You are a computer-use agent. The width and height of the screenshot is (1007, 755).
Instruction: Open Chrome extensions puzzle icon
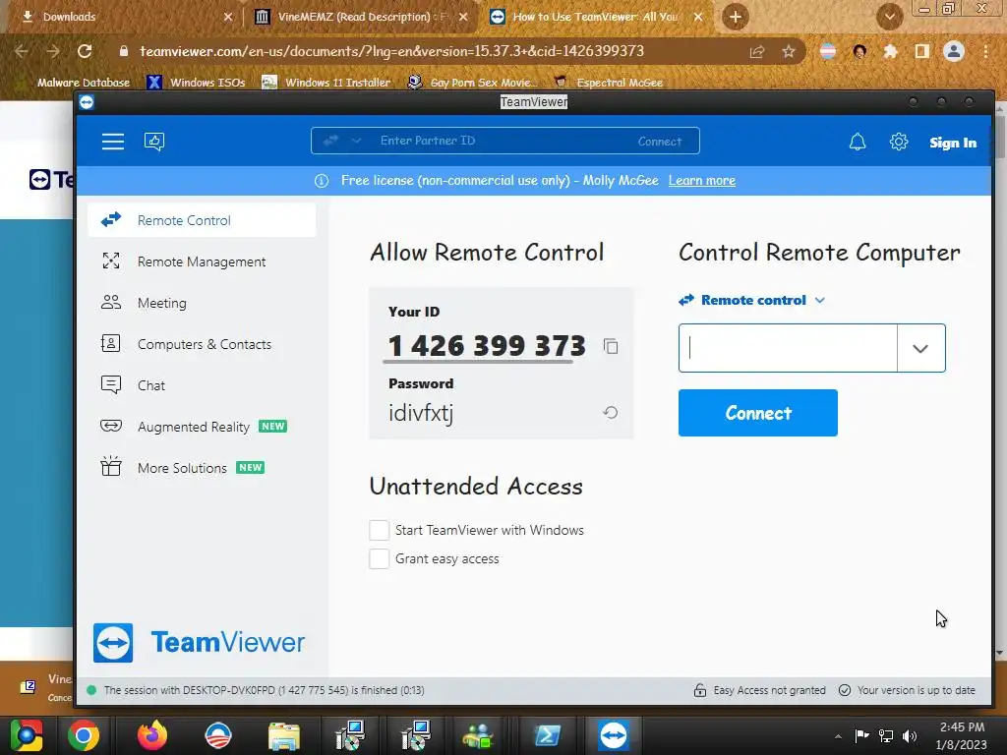click(x=890, y=51)
